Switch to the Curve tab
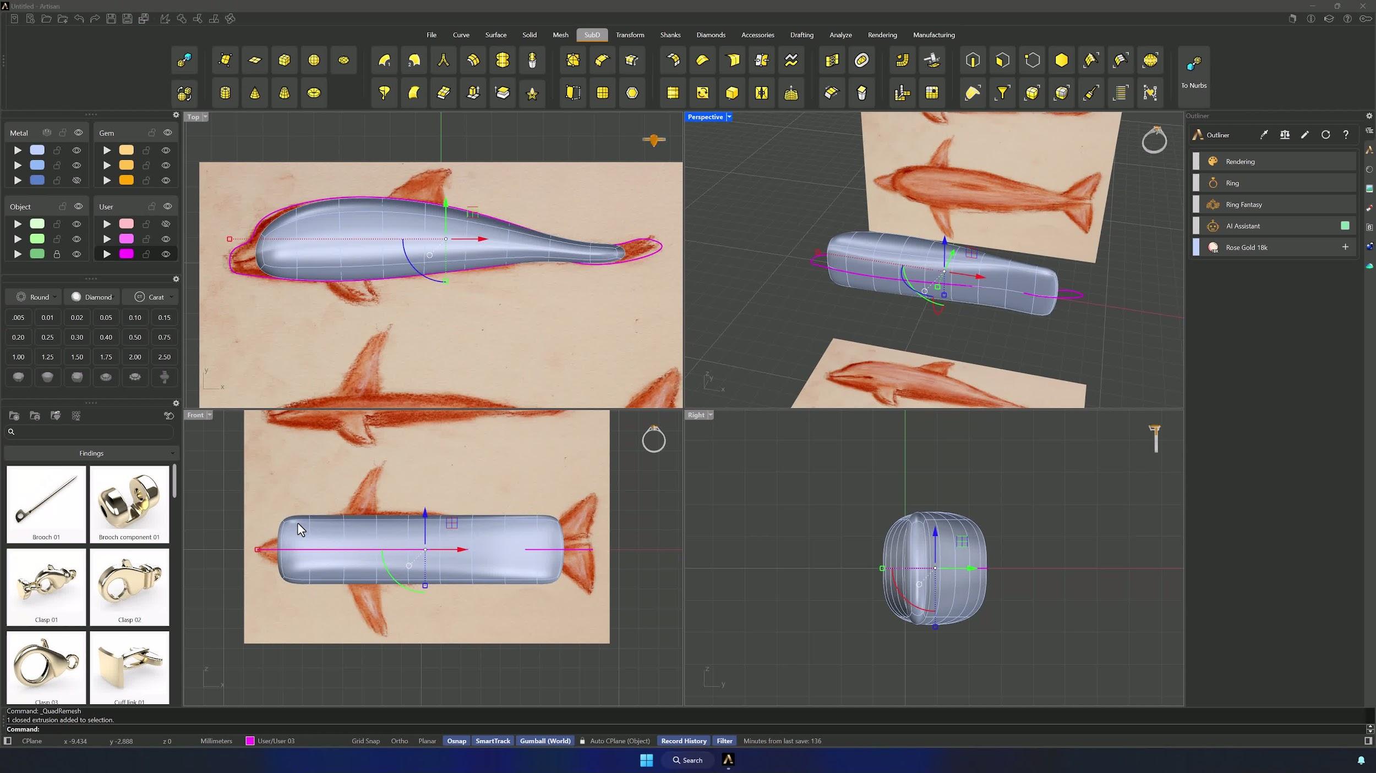This screenshot has width=1376, height=773. [461, 35]
